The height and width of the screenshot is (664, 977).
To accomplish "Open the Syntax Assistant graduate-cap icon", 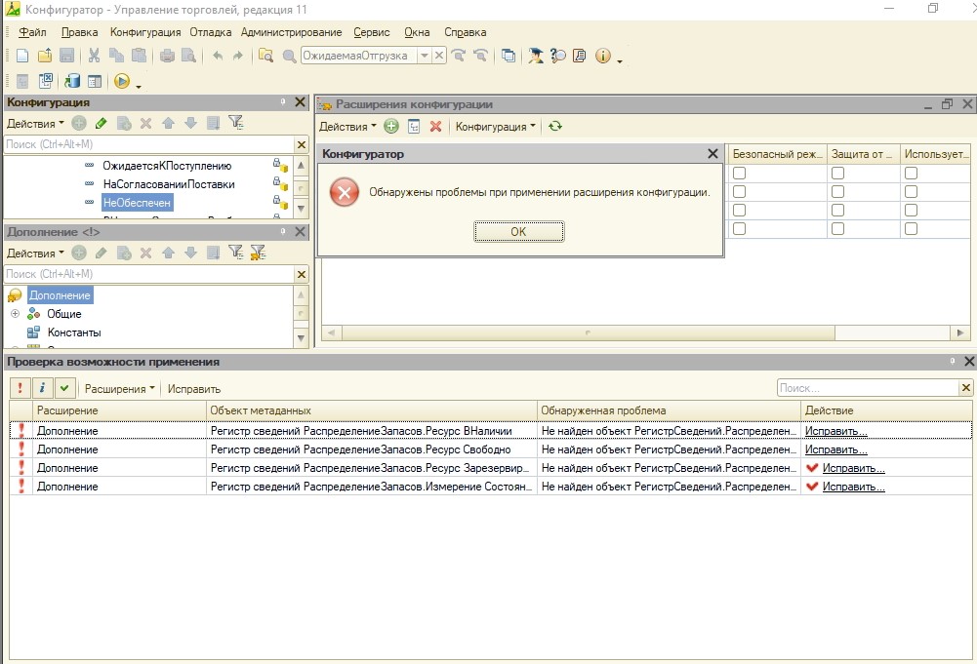I will 535,56.
